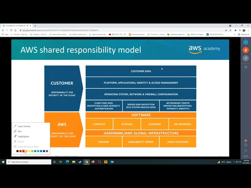Click the Exit label in webinar sidebar
Viewport: 251px width, 188px height.
[246, 156]
